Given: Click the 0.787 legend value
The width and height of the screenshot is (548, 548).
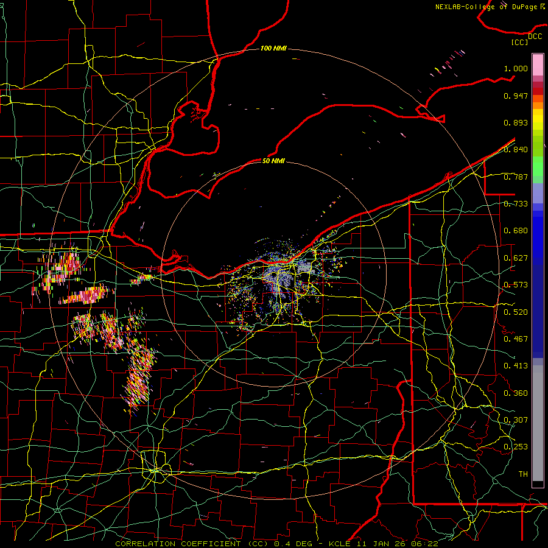Looking at the screenshot, I should tap(516, 177).
